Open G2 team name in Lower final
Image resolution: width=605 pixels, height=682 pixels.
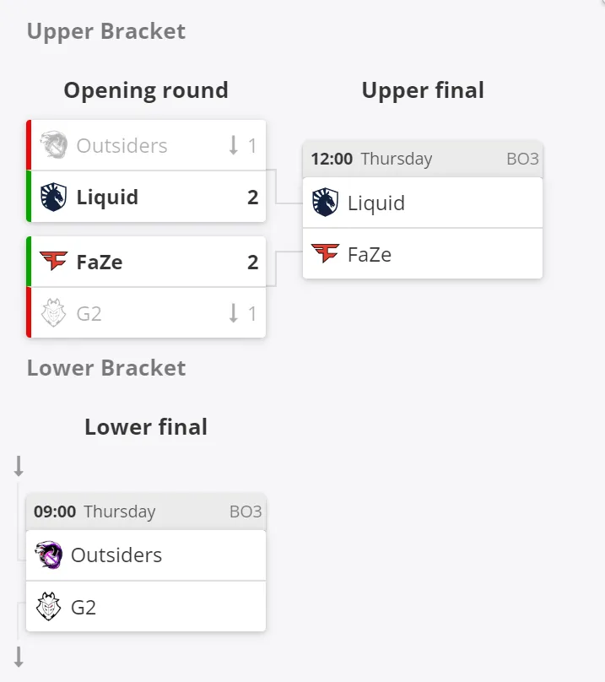click(84, 607)
